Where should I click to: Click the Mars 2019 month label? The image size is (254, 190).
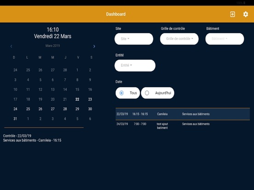[52, 46]
